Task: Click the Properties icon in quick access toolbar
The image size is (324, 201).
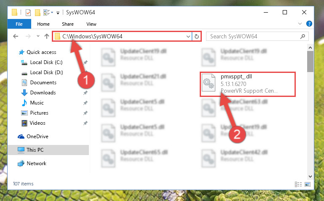Action: tap(28, 13)
